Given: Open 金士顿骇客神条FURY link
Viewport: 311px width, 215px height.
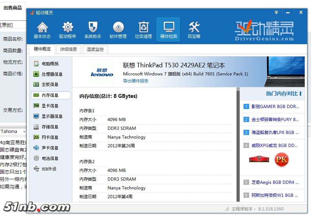Looking at the screenshot, I should [275, 120].
